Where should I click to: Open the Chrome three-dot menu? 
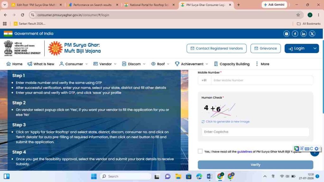pyautogui.click(x=318, y=15)
